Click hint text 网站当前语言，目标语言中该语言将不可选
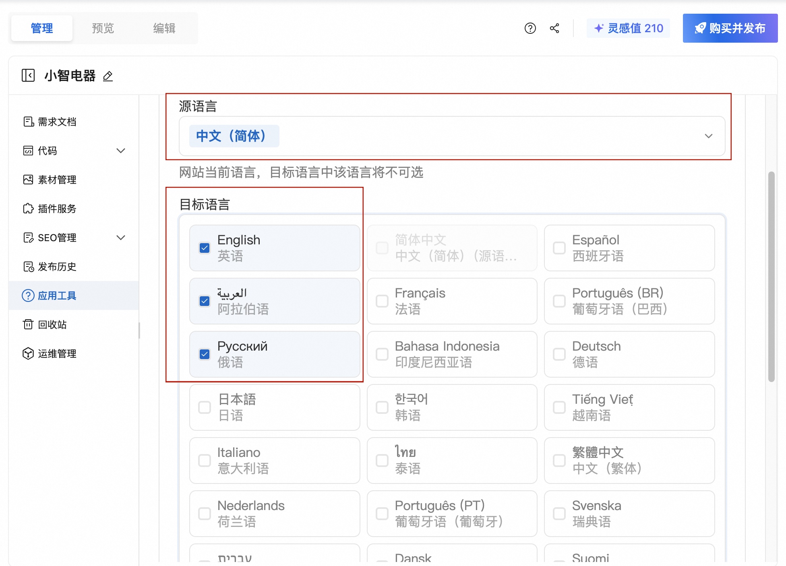The width and height of the screenshot is (786, 566). [x=301, y=172]
